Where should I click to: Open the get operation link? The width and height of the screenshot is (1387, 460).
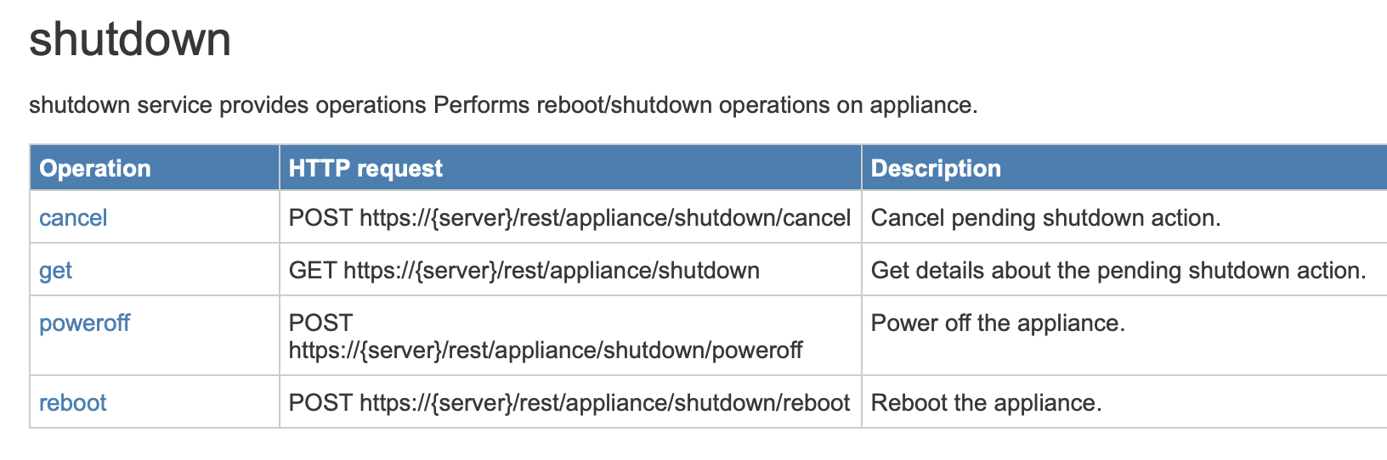point(55,271)
